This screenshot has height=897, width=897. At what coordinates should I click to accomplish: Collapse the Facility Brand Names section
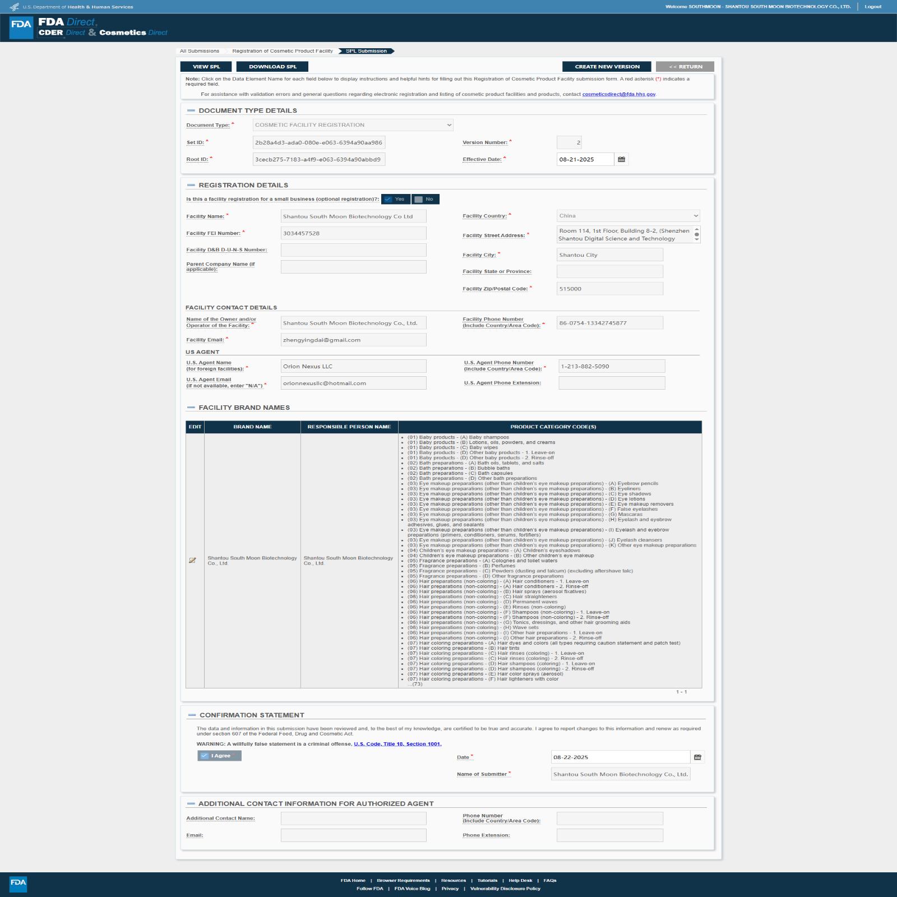click(x=191, y=408)
